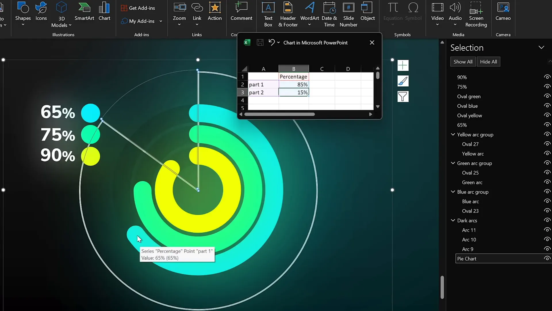Open Chart Styles brush button
The width and height of the screenshot is (552, 311).
[x=403, y=81]
